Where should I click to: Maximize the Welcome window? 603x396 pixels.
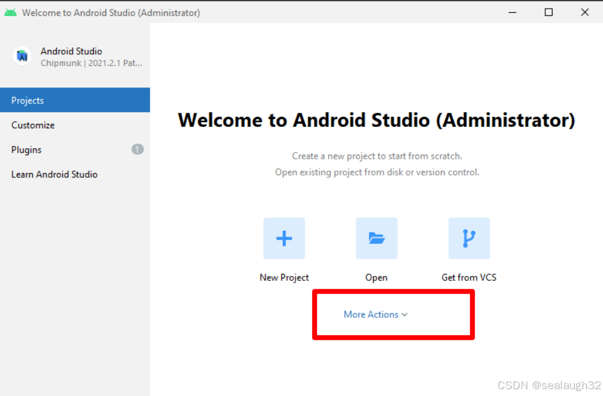coord(549,13)
